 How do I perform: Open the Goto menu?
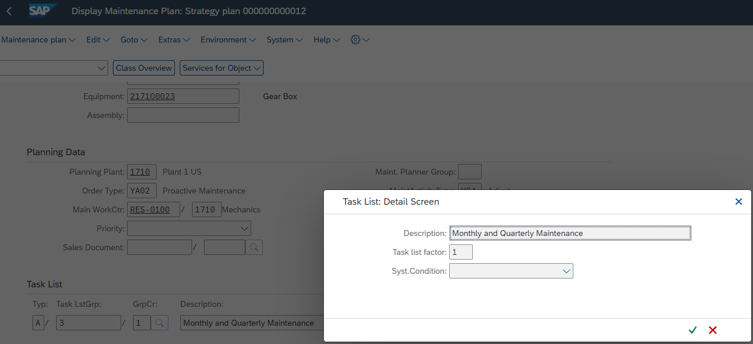(x=134, y=40)
